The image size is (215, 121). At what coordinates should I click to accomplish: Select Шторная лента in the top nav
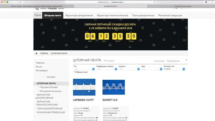(x=53, y=15)
